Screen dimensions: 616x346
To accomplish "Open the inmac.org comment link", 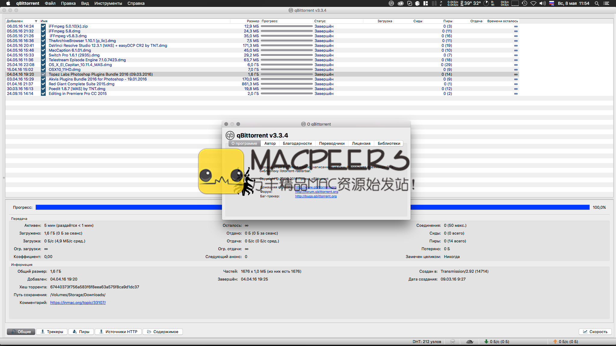I will pos(78,302).
